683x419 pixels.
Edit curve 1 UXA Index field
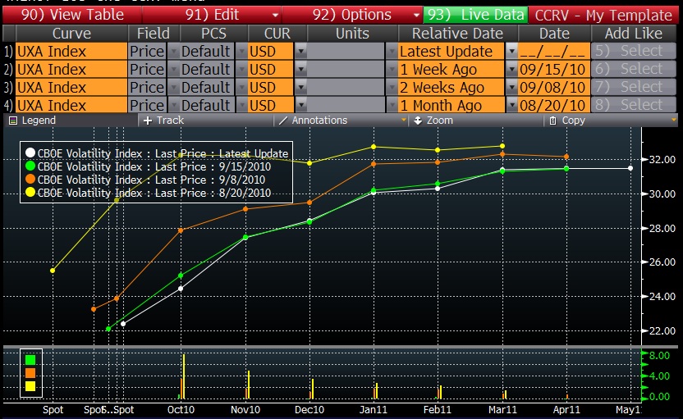[x=71, y=52]
